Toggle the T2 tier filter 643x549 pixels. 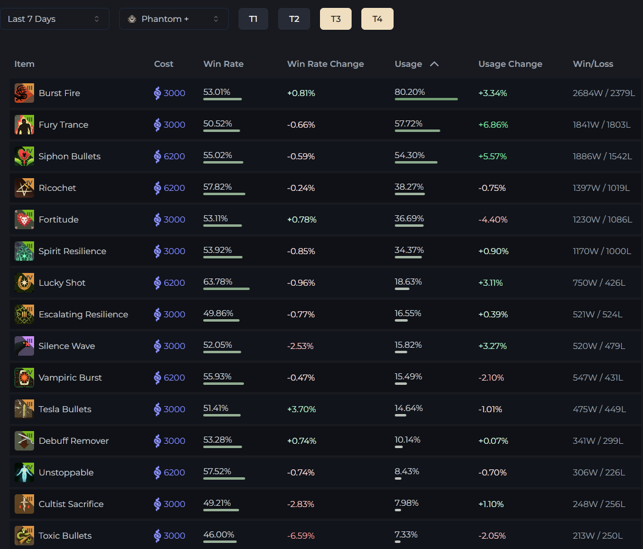294,19
